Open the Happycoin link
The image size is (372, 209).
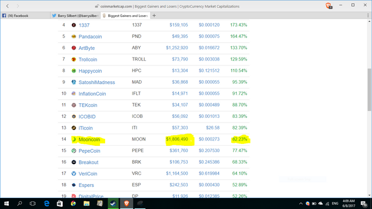click(x=90, y=71)
